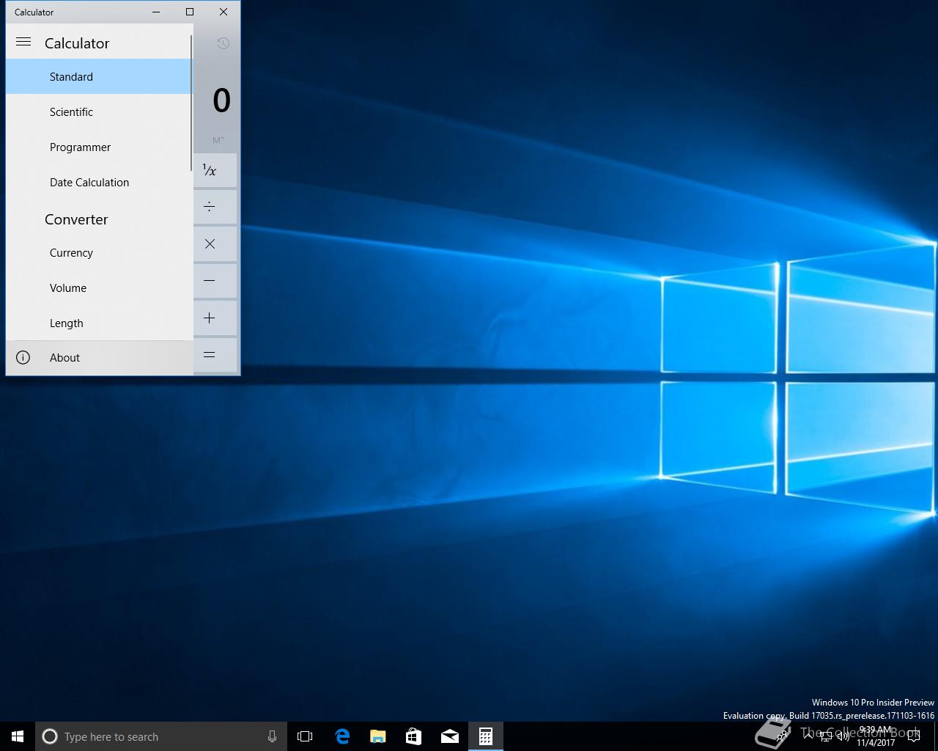Minimize the Calculator window
938x751 pixels.
[x=156, y=12]
